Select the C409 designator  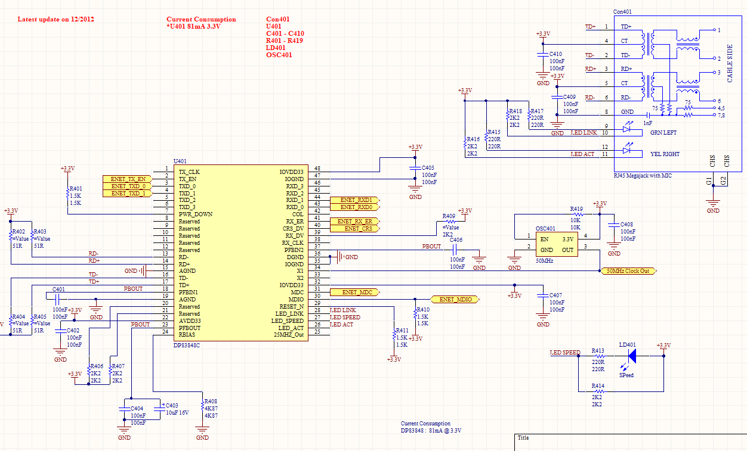click(570, 97)
